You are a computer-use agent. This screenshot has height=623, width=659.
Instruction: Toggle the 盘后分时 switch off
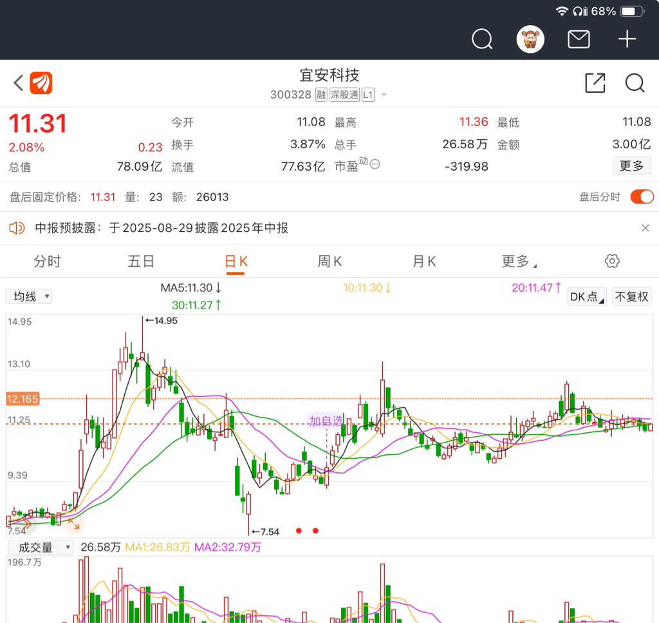click(x=642, y=197)
